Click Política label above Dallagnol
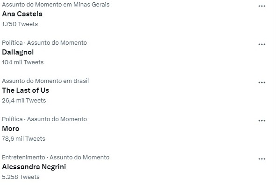The width and height of the screenshot is (278, 185). (x=12, y=42)
